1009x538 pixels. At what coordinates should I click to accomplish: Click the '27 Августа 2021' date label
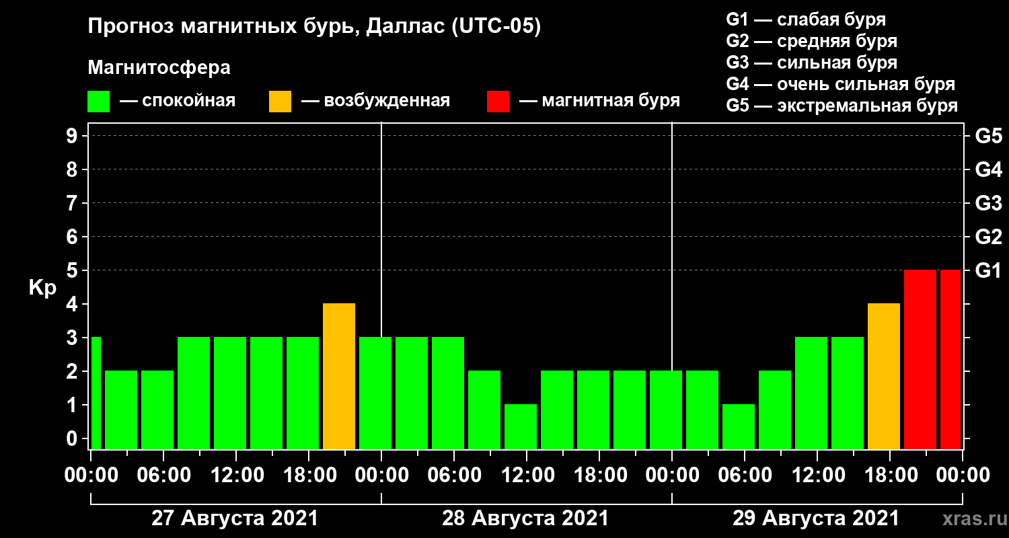[235, 518]
